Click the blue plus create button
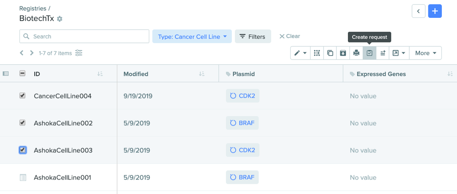This screenshot has height=194, width=457. [x=435, y=12]
